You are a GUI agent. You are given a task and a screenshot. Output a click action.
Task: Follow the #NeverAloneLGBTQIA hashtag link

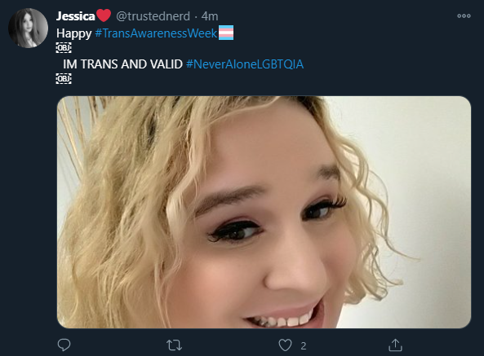pyautogui.click(x=245, y=64)
